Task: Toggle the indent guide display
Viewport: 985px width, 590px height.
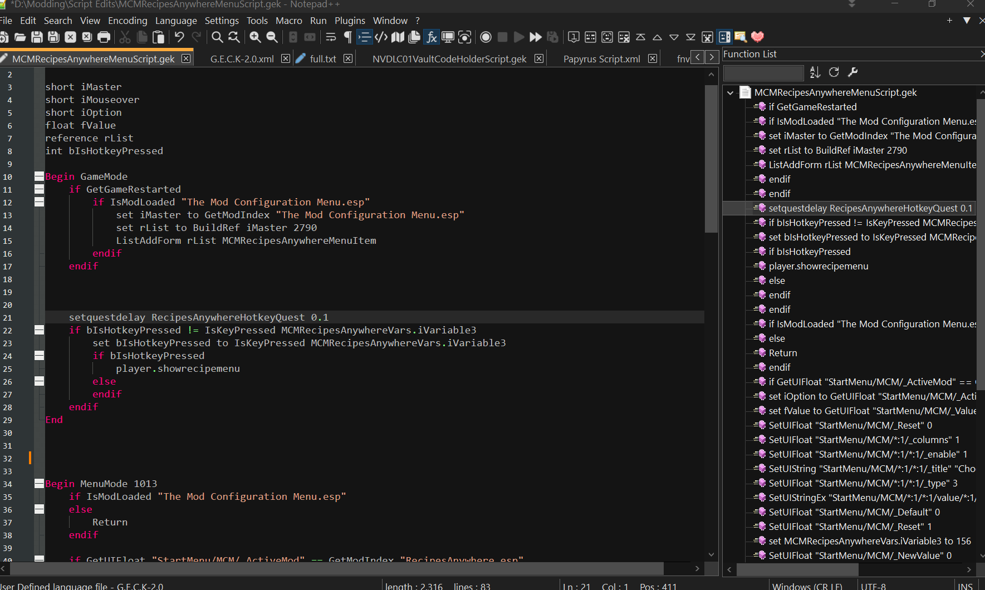Action: pos(364,37)
